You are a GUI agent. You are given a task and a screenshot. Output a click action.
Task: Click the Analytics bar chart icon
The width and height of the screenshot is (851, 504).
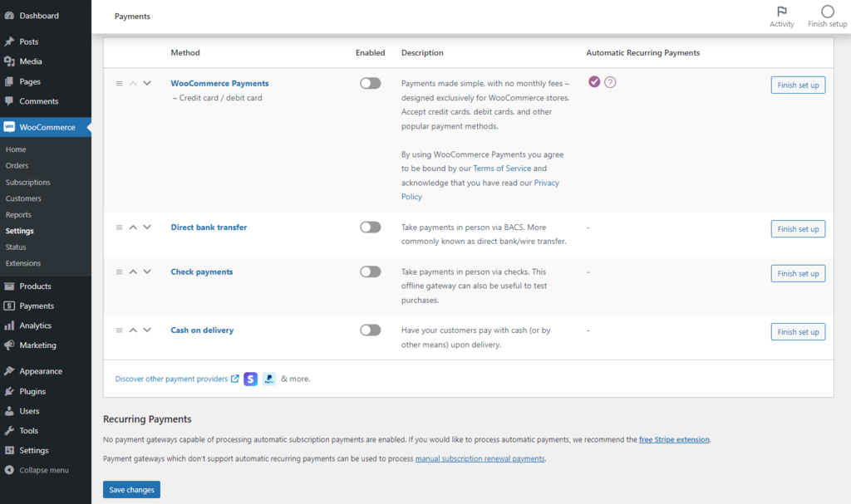9,325
